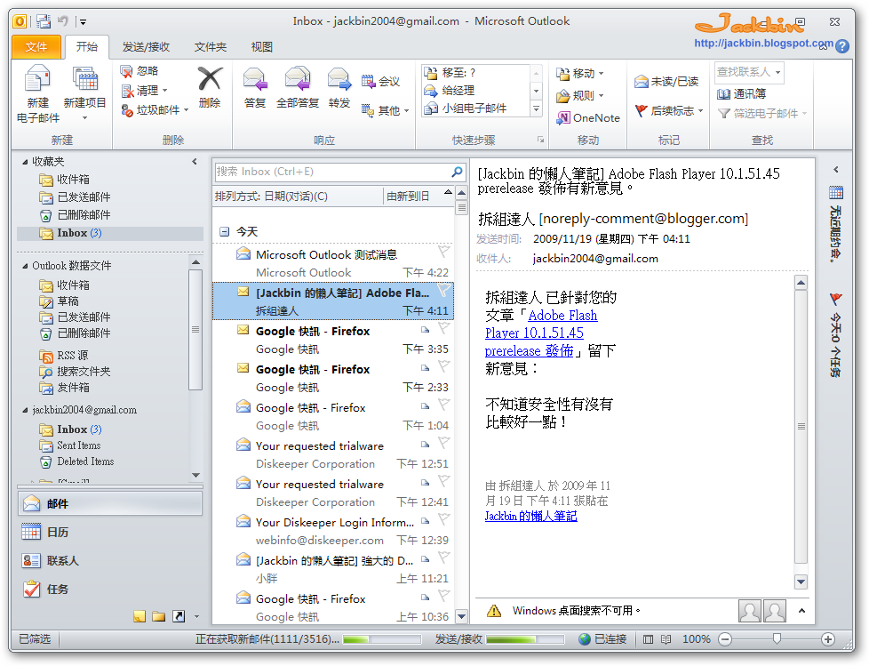This screenshot has width=869, height=666.
Task: Flag the Google 快訊 email from 下午 2:33
Action: (x=443, y=366)
